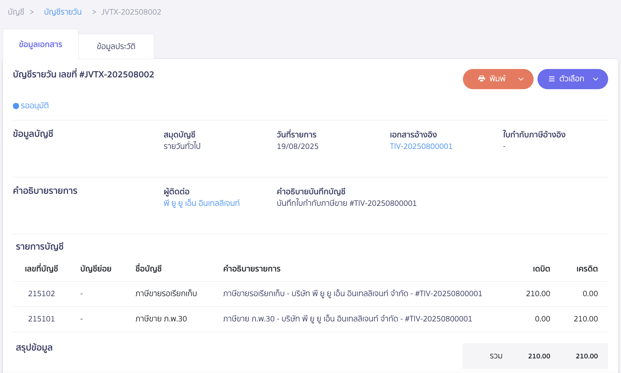Click the สมุดบัญชี label
Viewport: 621px width, 373px height.
(180, 135)
